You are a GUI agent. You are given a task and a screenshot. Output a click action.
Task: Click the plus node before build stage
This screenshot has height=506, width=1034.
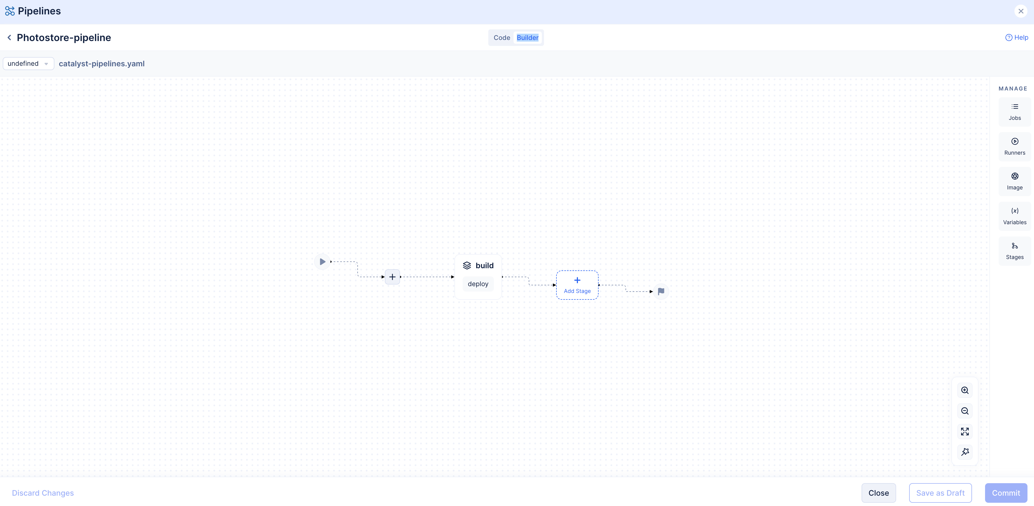(392, 277)
